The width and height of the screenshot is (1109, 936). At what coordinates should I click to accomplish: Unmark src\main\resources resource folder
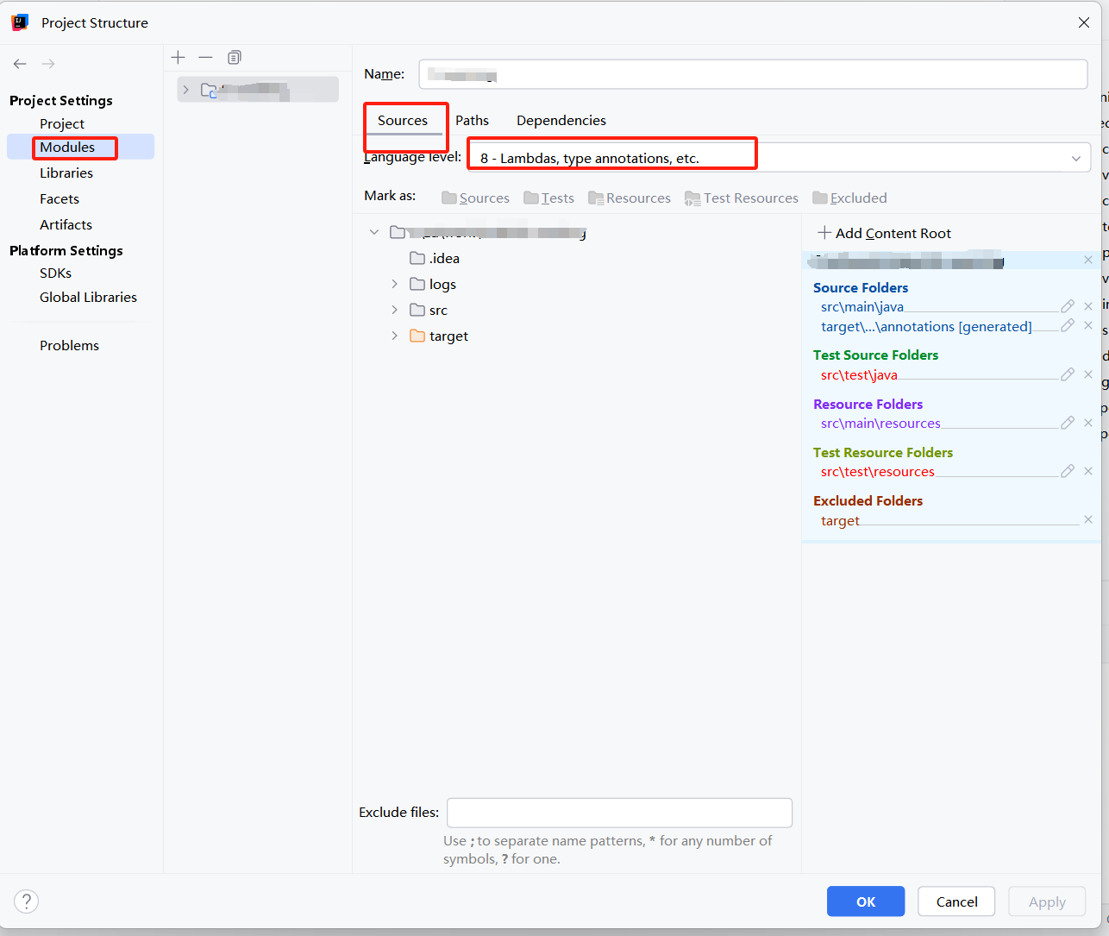1088,423
